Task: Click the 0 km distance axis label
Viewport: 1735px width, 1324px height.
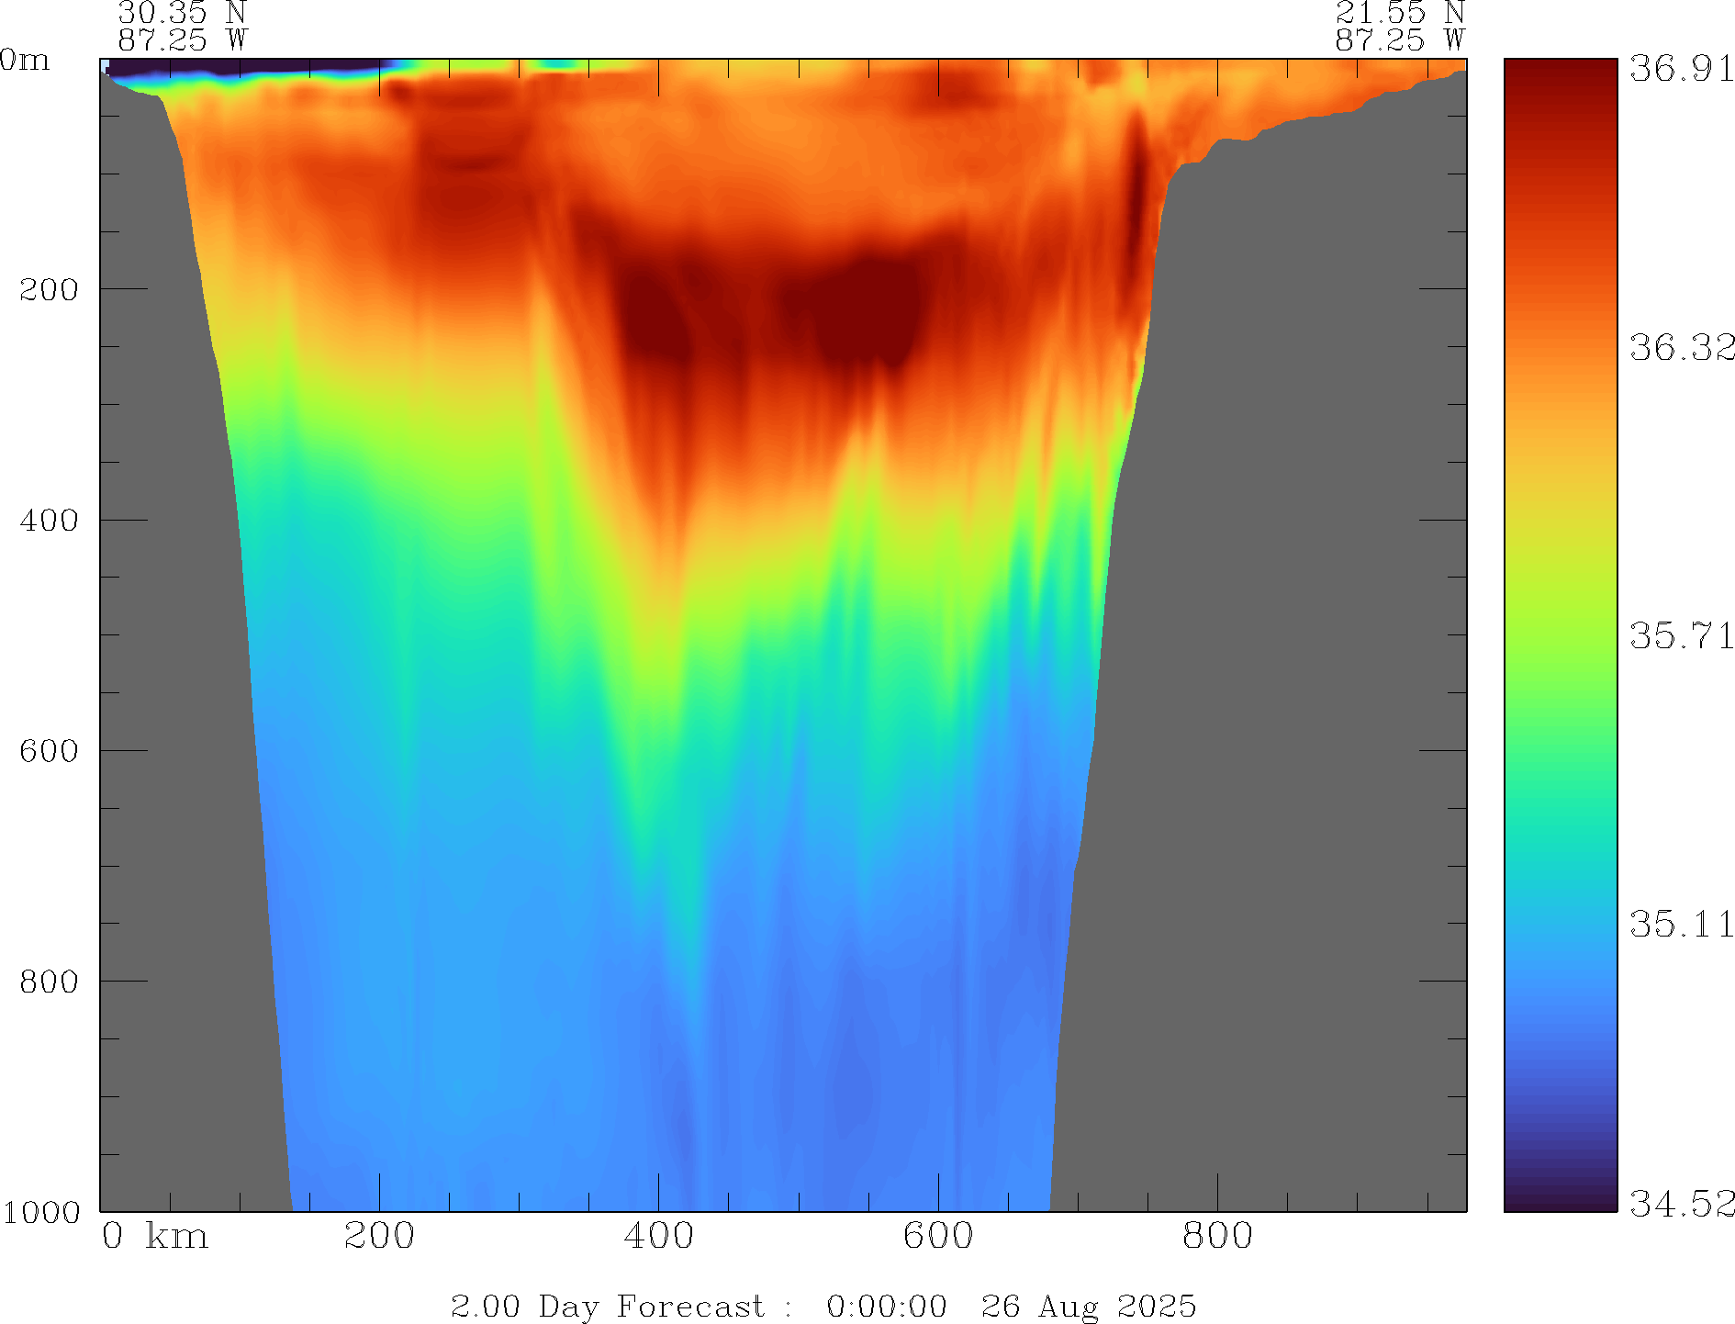Action: (154, 1237)
